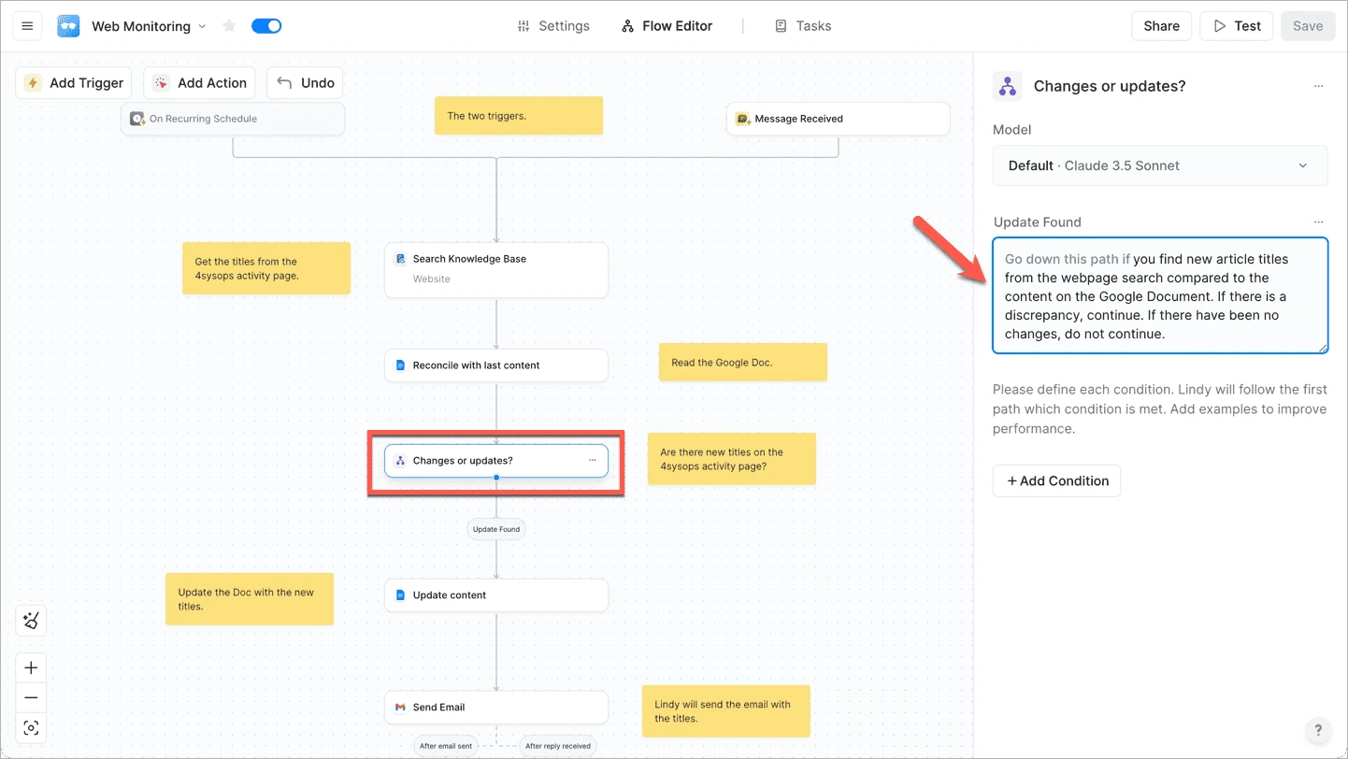Click the Web Monitoring binoculars app icon

click(x=67, y=25)
